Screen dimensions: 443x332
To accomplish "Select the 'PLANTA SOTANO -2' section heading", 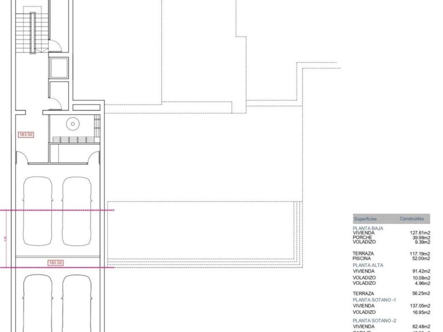I will tap(374, 320).
